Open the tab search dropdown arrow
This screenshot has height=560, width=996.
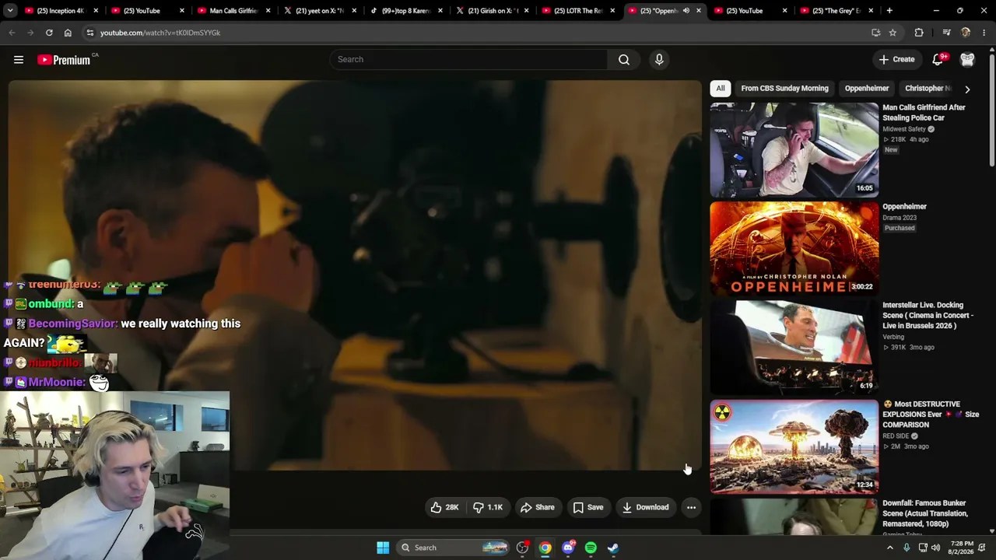(x=12, y=11)
